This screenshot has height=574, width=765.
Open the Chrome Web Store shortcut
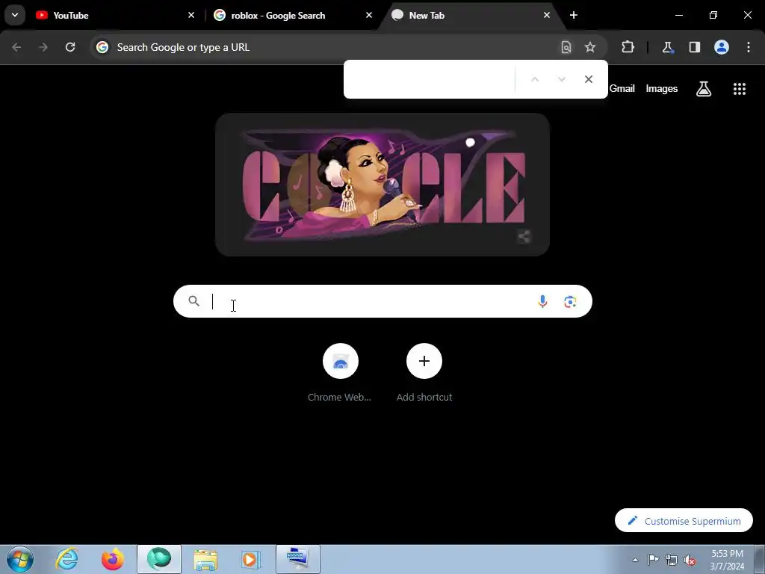340,373
